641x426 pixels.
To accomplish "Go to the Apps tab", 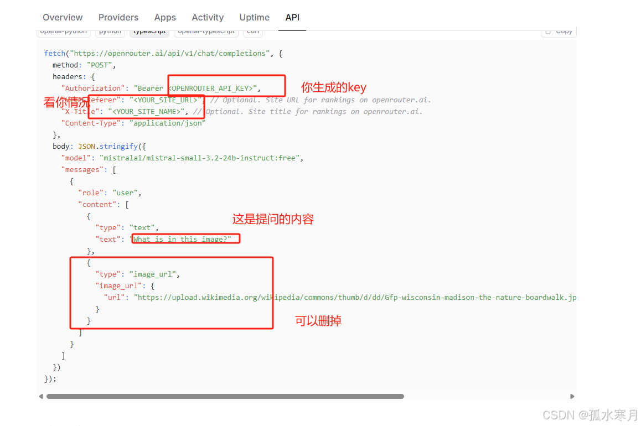I will [x=165, y=18].
